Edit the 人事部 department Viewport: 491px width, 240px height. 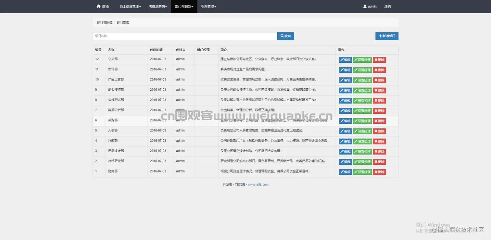click(346, 131)
